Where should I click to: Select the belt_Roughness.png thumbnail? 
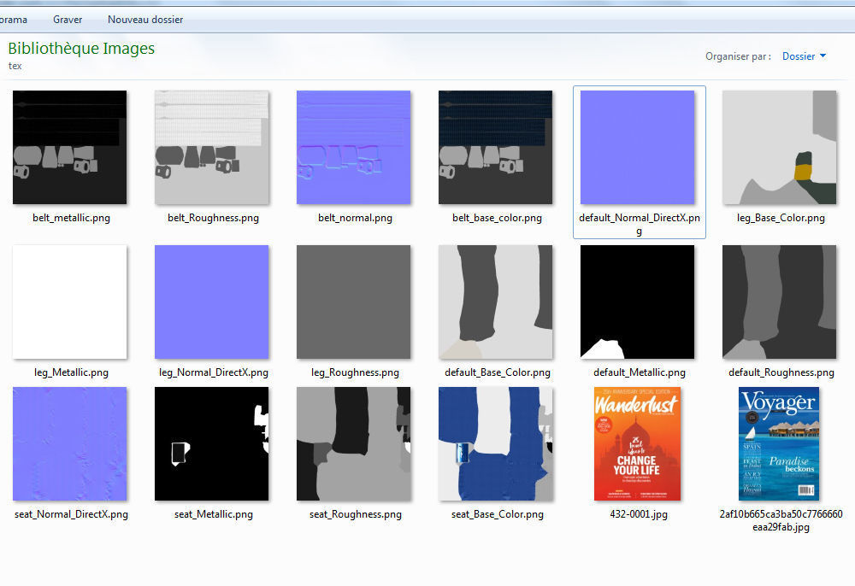point(211,147)
